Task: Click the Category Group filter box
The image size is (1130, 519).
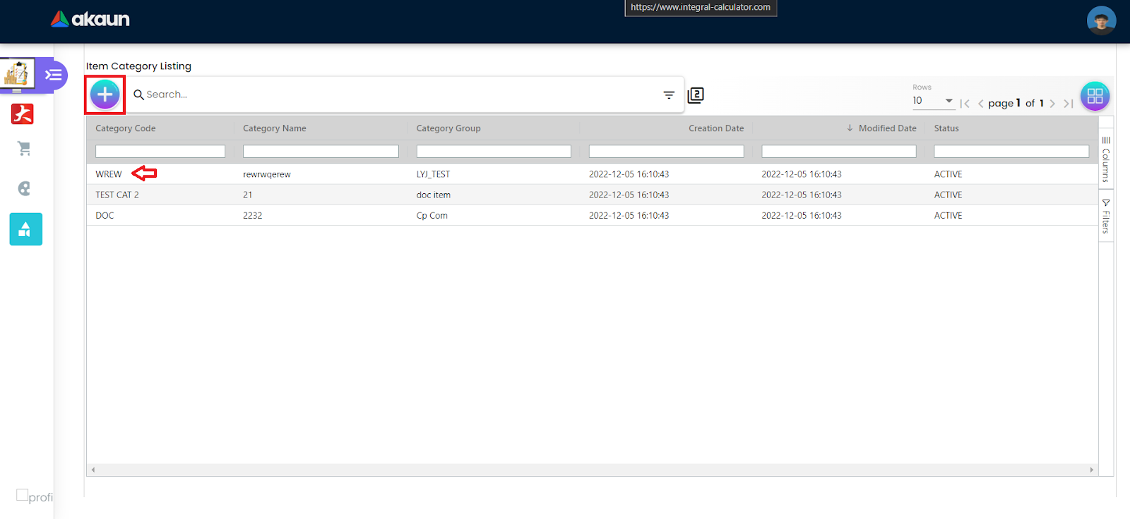Action: click(x=494, y=152)
